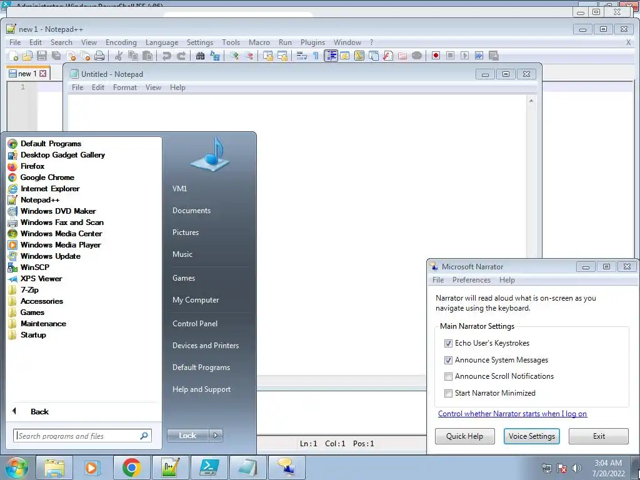Open Help and Support from Start menu

click(201, 389)
